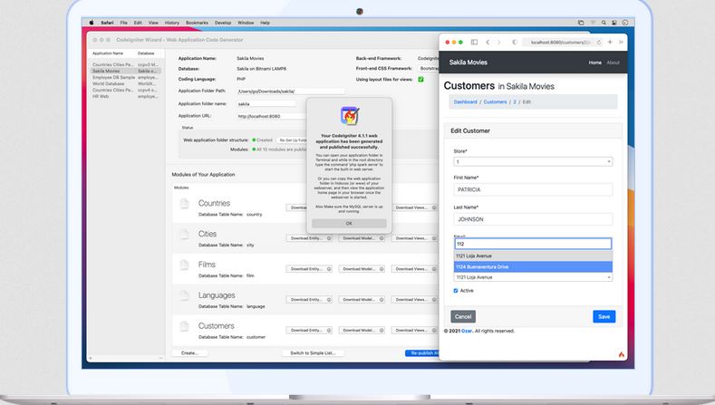
Task: Download Model for Languages module
Action: [362, 300]
